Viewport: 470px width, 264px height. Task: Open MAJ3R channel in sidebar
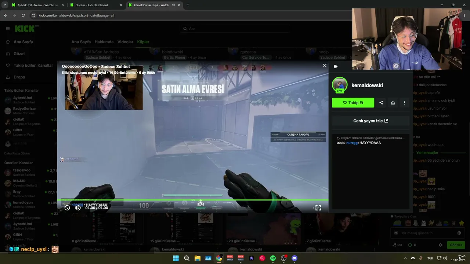[x=31, y=183]
